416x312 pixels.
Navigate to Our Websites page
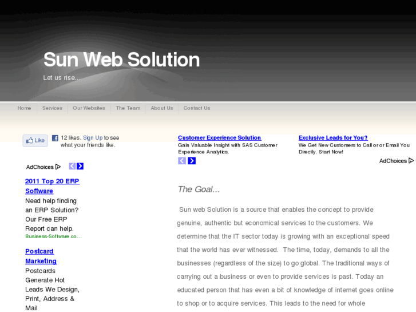(89, 108)
